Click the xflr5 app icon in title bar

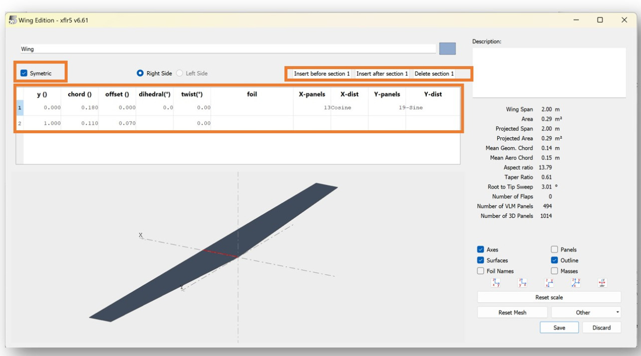pyautogui.click(x=13, y=20)
